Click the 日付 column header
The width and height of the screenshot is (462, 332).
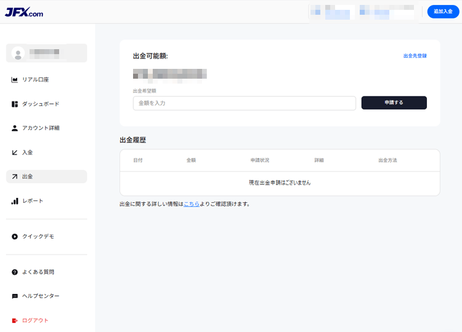click(138, 160)
